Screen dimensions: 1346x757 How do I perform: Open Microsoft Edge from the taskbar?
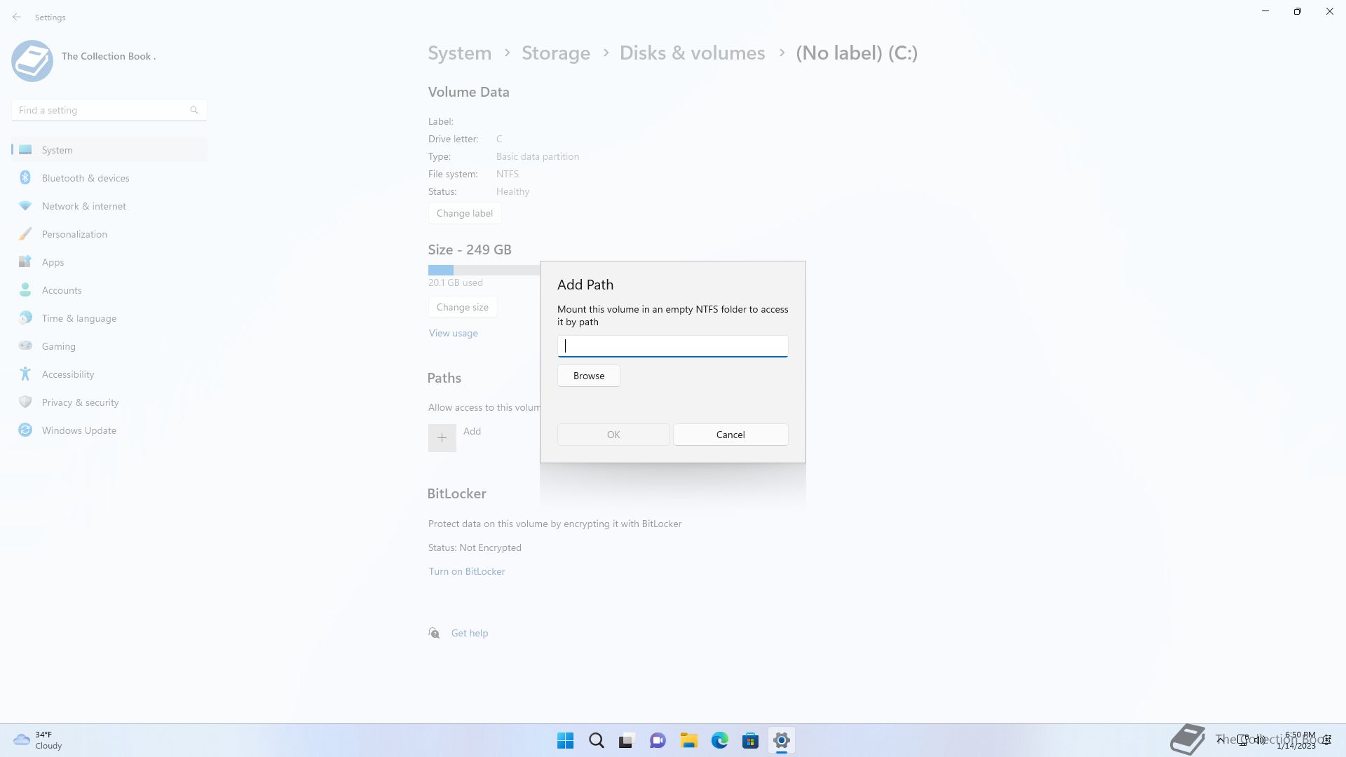pos(719,740)
